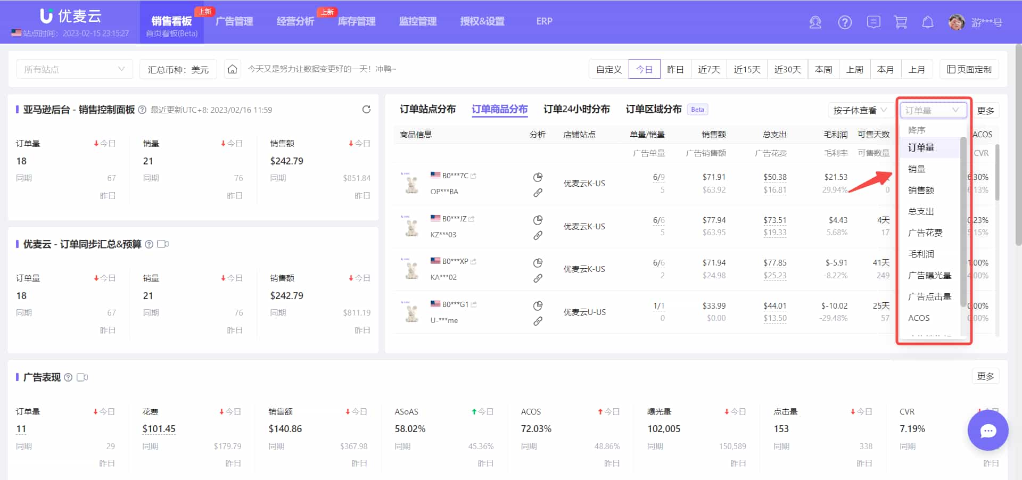Click the 页面定制 button
Screen dimensions: 1022x480
969,69
